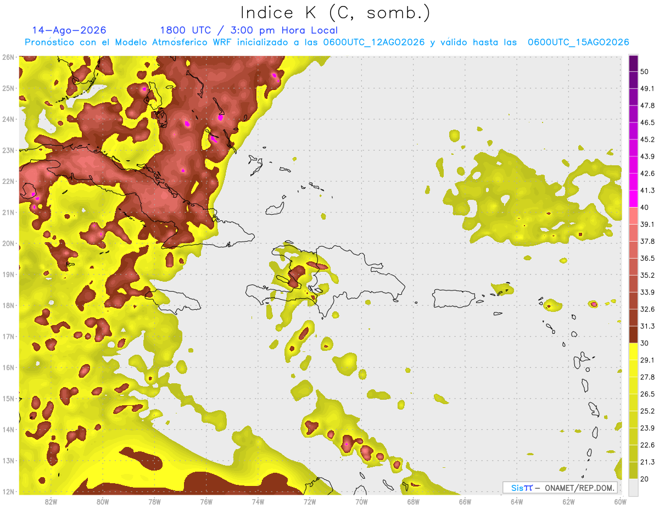The image size is (659, 509).
Task: Click the latitude label "21N"
Action: tap(8, 212)
